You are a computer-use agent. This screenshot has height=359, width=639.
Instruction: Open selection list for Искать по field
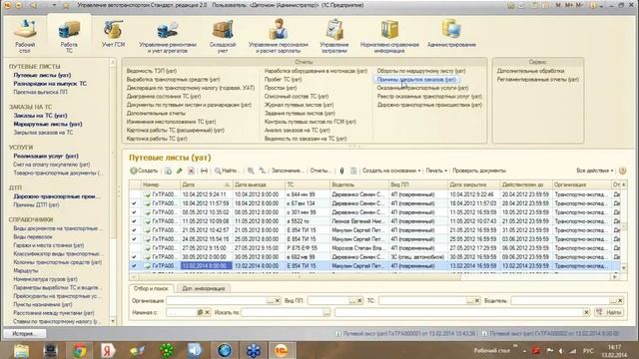(x=326, y=312)
